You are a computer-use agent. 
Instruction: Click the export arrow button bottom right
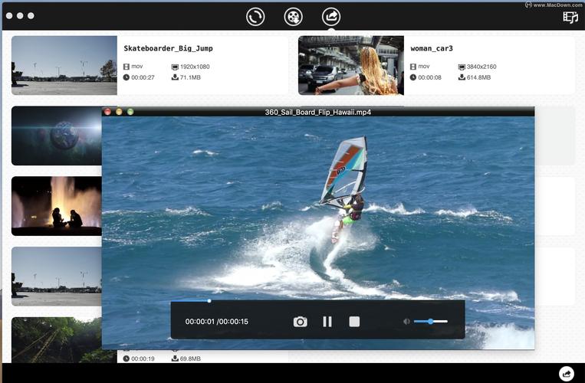point(567,374)
